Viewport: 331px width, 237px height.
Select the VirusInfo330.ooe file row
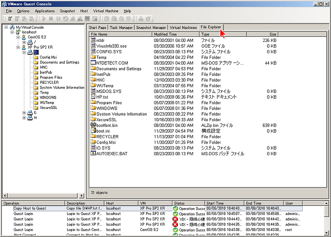pos(183,46)
